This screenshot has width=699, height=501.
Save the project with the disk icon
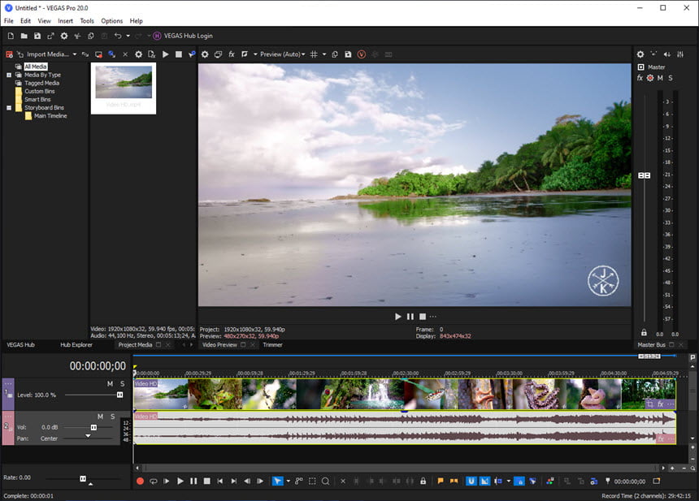[x=37, y=36]
